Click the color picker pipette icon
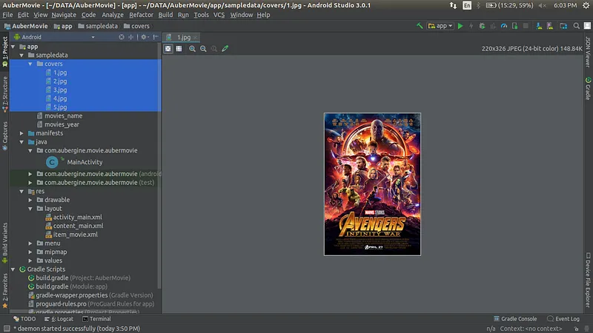Image resolution: width=593 pixels, height=333 pixels. [225, 48]
